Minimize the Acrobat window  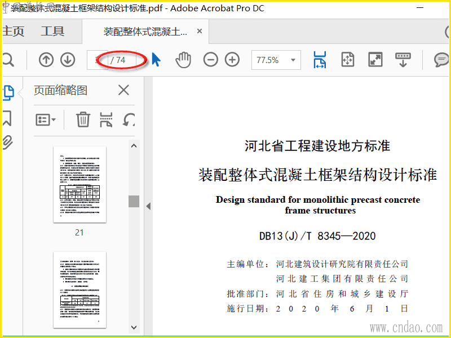(x=420, y=8)
